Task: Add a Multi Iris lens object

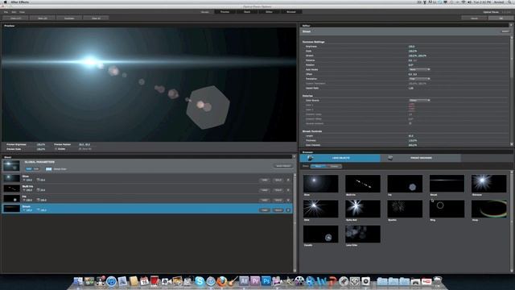Action: click(363, 184)
